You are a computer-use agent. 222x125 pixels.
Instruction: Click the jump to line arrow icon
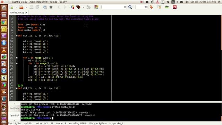[x=151, y=7]
